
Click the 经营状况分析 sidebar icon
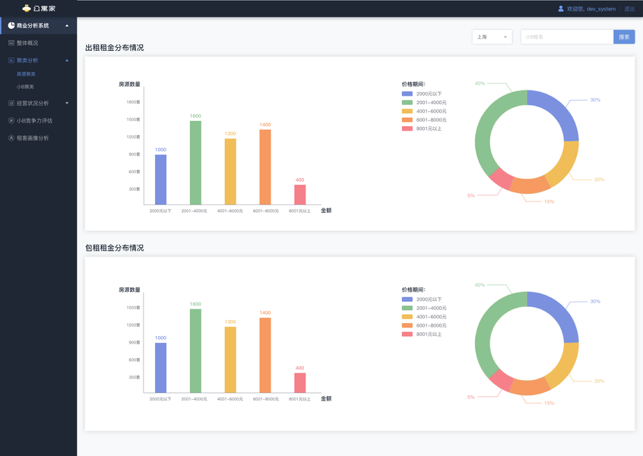pyautogui.click(x=11, y=103)
